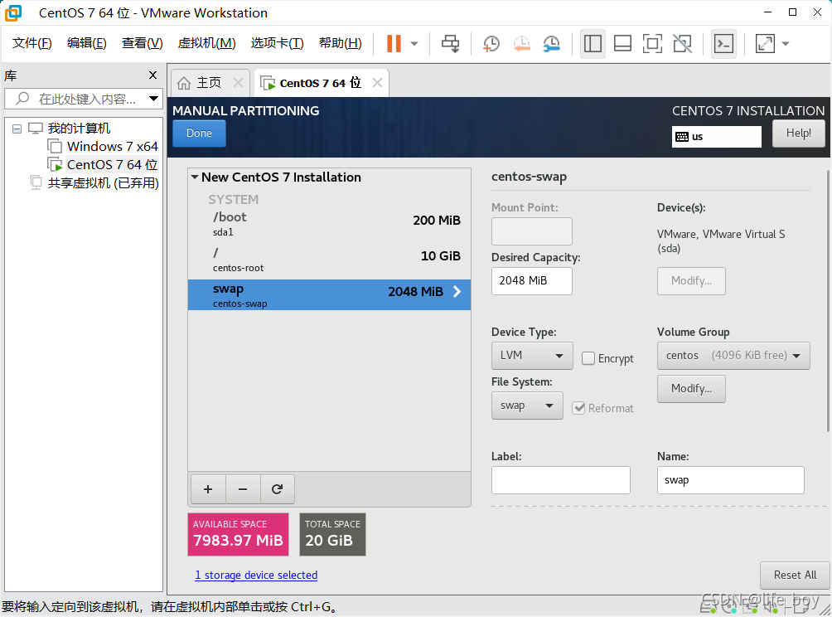Collapse the 我的计算机 tree node
The height and width of the screenshot is (617, 832).
[x=17, y=129]
